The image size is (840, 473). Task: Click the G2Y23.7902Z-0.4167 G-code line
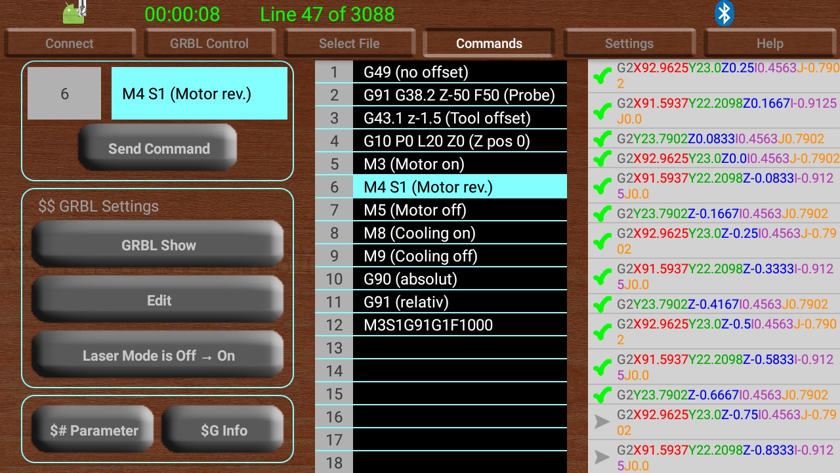pyautogui.click(x=714, y=305)
